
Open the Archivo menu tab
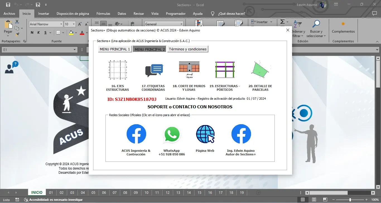click(x=9, y=13)
